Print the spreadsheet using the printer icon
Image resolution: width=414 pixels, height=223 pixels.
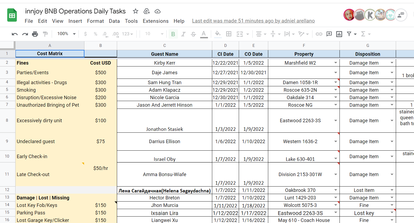tap(35, 34)
